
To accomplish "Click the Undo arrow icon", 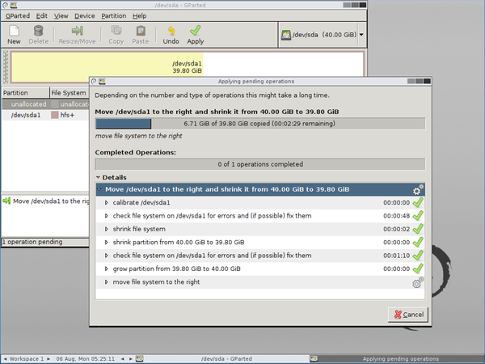I will 171,31.
